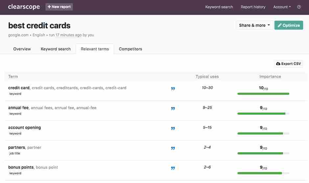
Task: Open Keyword search in top navigation
Action: [219, 7]
